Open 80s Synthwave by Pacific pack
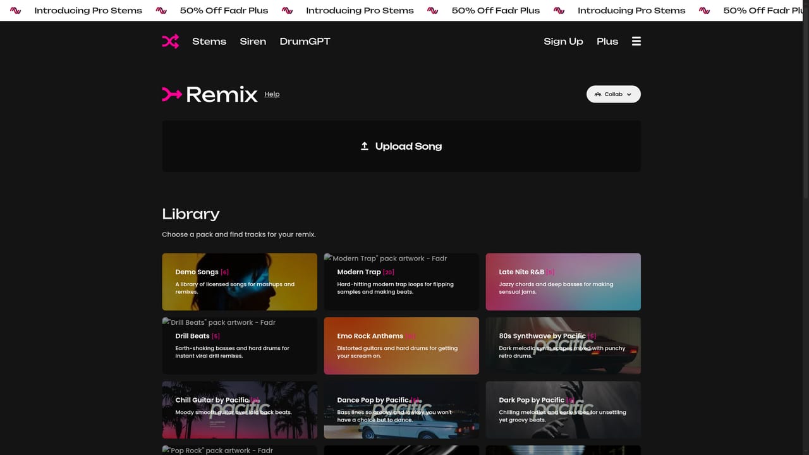The image size is (809, 455). click(x=563, y=346)
